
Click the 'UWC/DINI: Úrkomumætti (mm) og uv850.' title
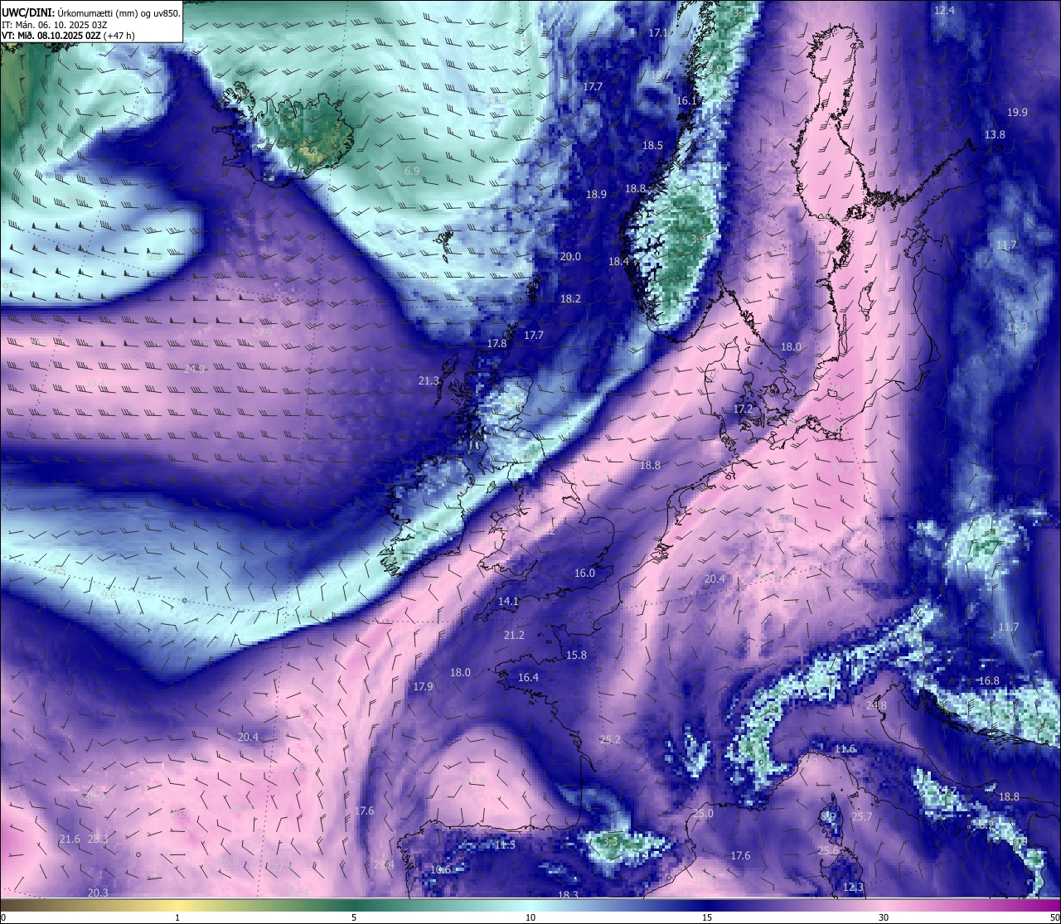tap(91, 12)
